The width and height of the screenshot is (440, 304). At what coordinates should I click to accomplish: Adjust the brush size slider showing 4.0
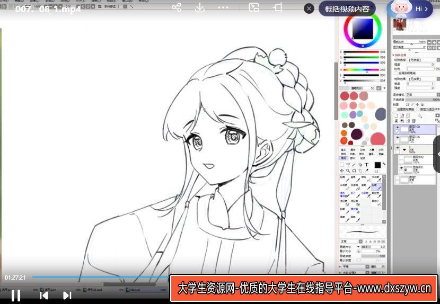tap(374, 247)
